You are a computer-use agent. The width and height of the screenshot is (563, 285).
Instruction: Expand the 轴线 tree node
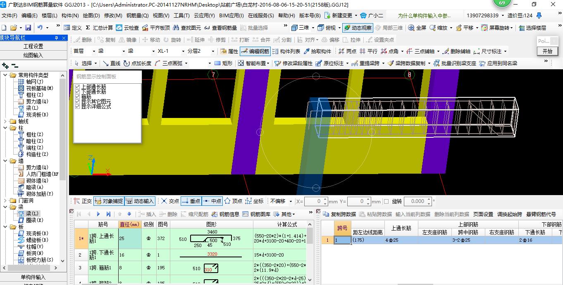click(x=5, y=121)
